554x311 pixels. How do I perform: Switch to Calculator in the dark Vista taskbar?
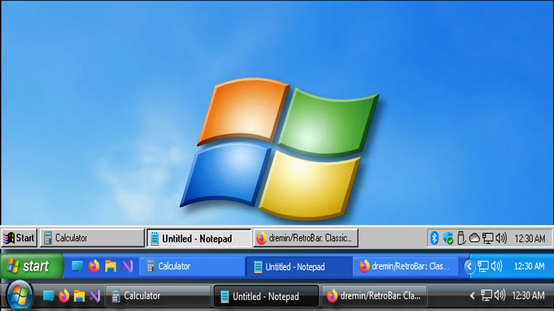158,296
